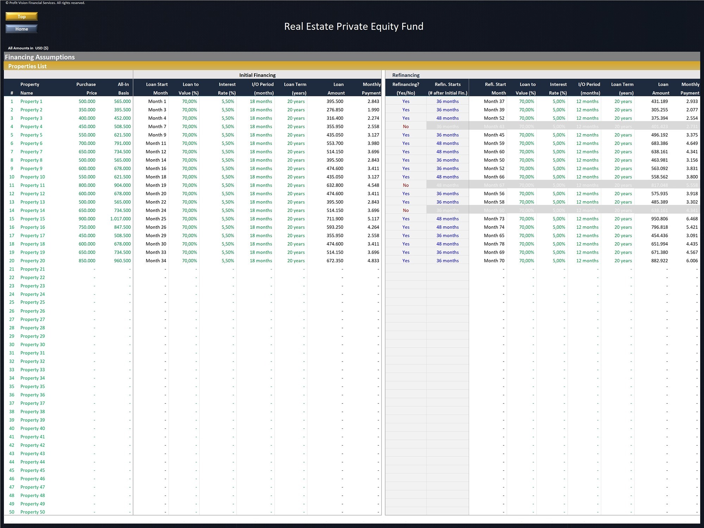The image size is (704, 528).
Task: Click the gold Top button
Action: click(21, 17)
